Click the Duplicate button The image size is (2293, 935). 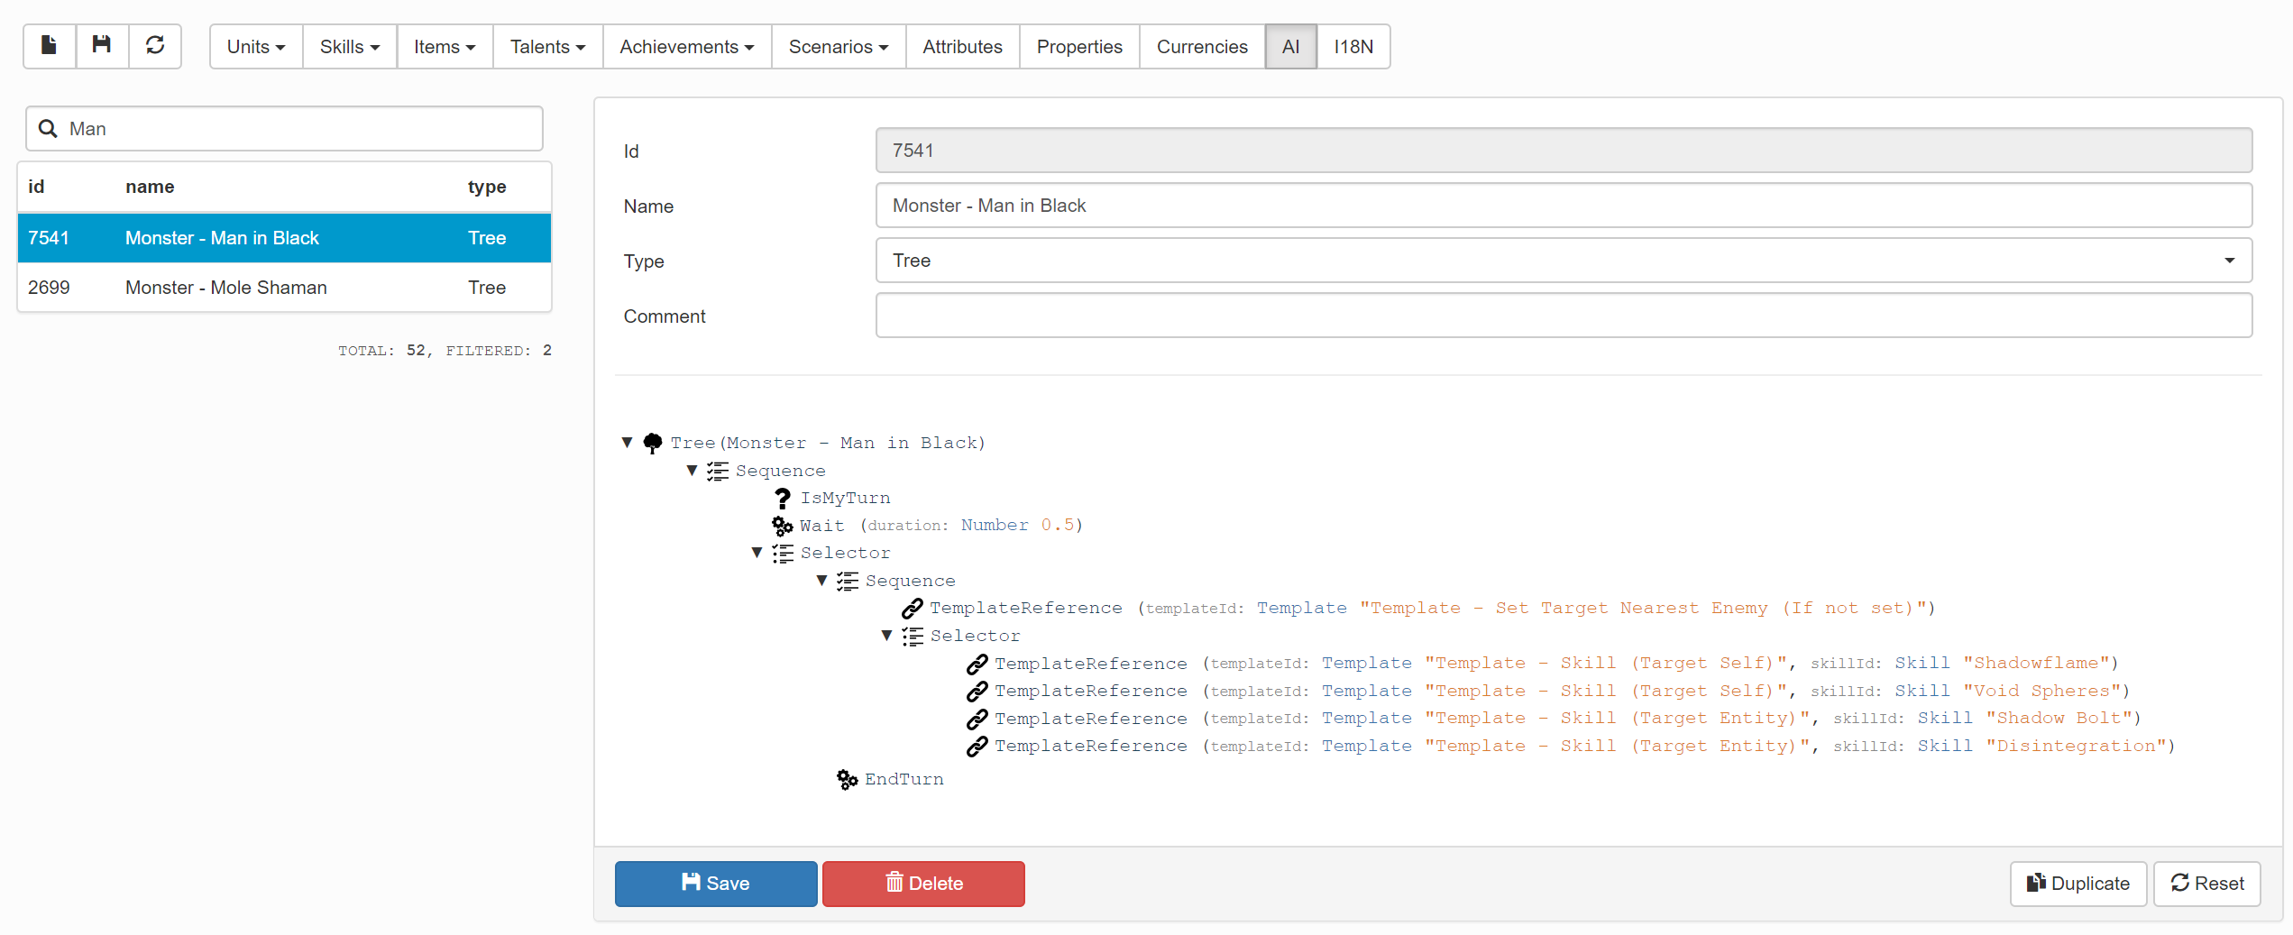coord(2077,884)
